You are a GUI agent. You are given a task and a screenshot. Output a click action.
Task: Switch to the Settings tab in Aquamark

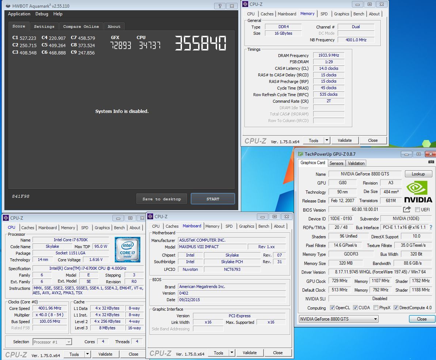coord(44,26)
